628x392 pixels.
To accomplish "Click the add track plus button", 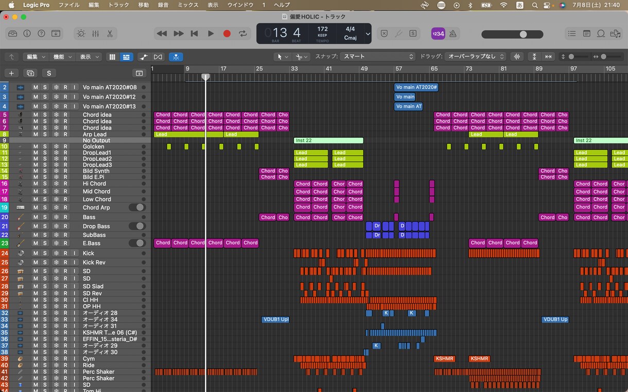I will (x=11, y=73).
